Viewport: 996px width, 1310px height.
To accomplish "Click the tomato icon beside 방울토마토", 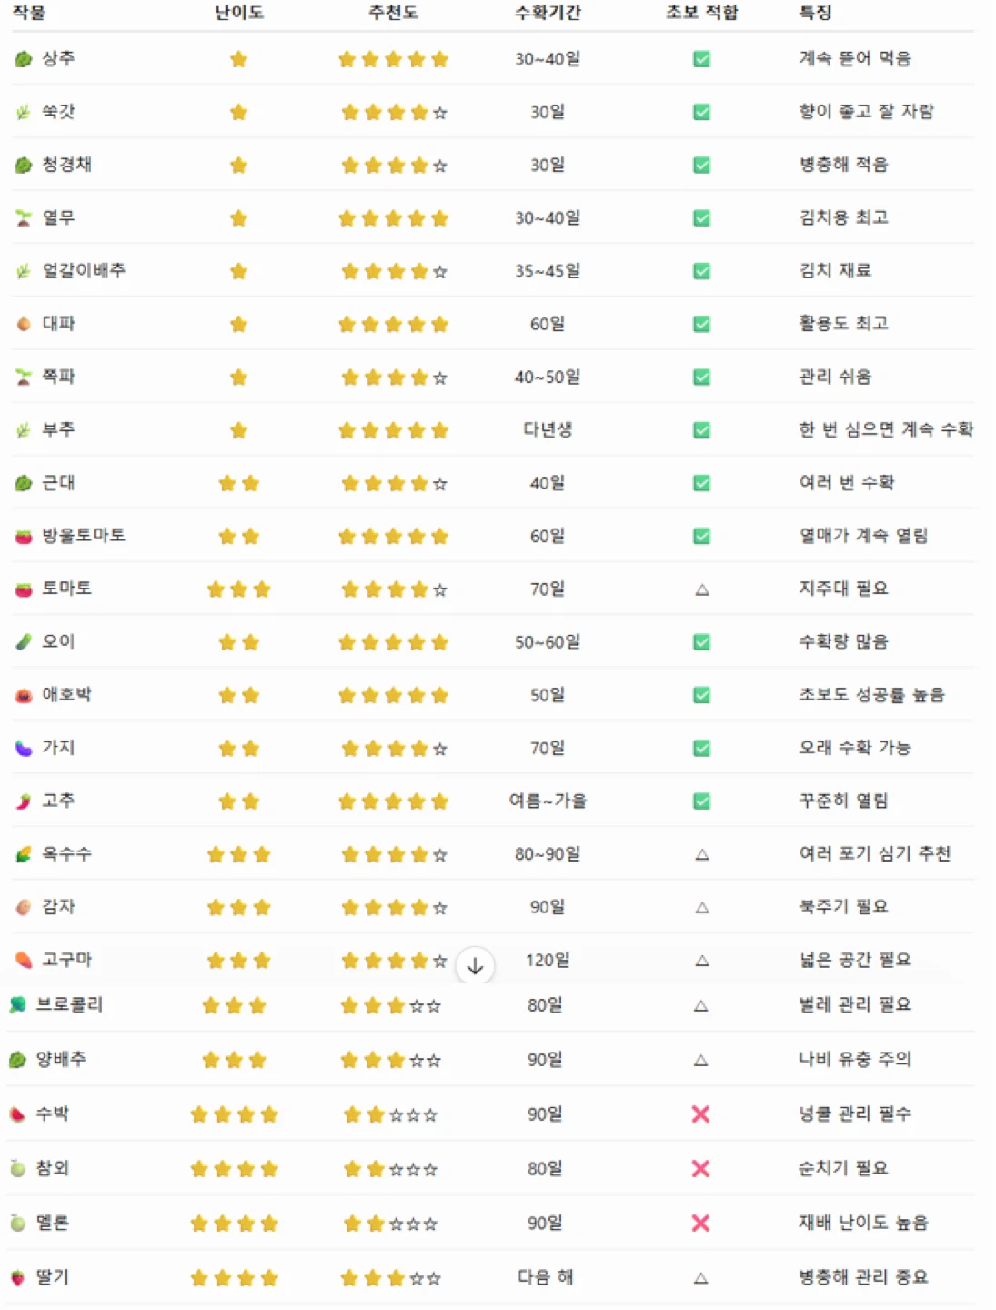I will pos(24,537).
